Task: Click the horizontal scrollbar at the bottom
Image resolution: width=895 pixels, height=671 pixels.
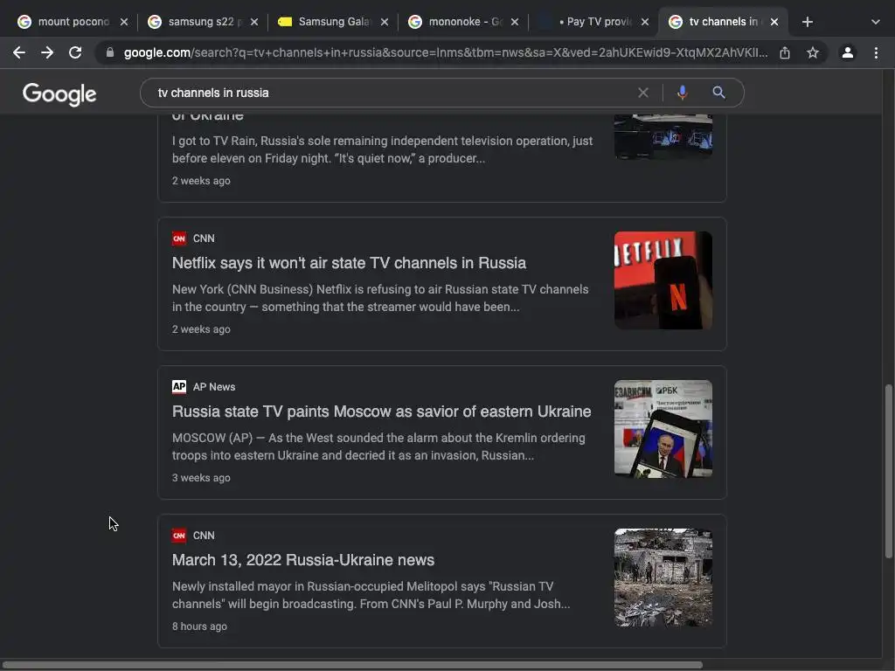Action: (x=351, y=665)
